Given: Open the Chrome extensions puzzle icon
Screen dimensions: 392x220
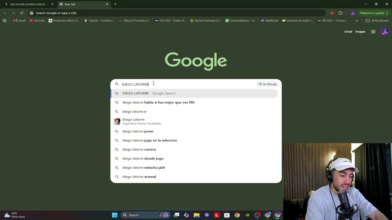Looking at the screenshot, I should tap(340, 13).
